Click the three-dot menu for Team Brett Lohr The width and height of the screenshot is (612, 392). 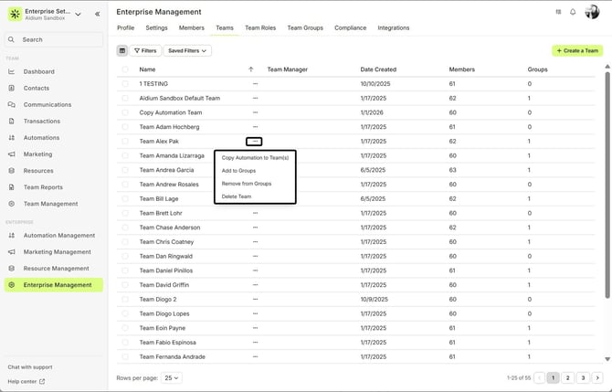click(255, 213)
